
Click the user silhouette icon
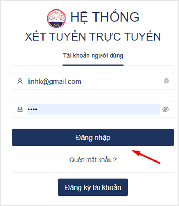click(x=20, y=81)
